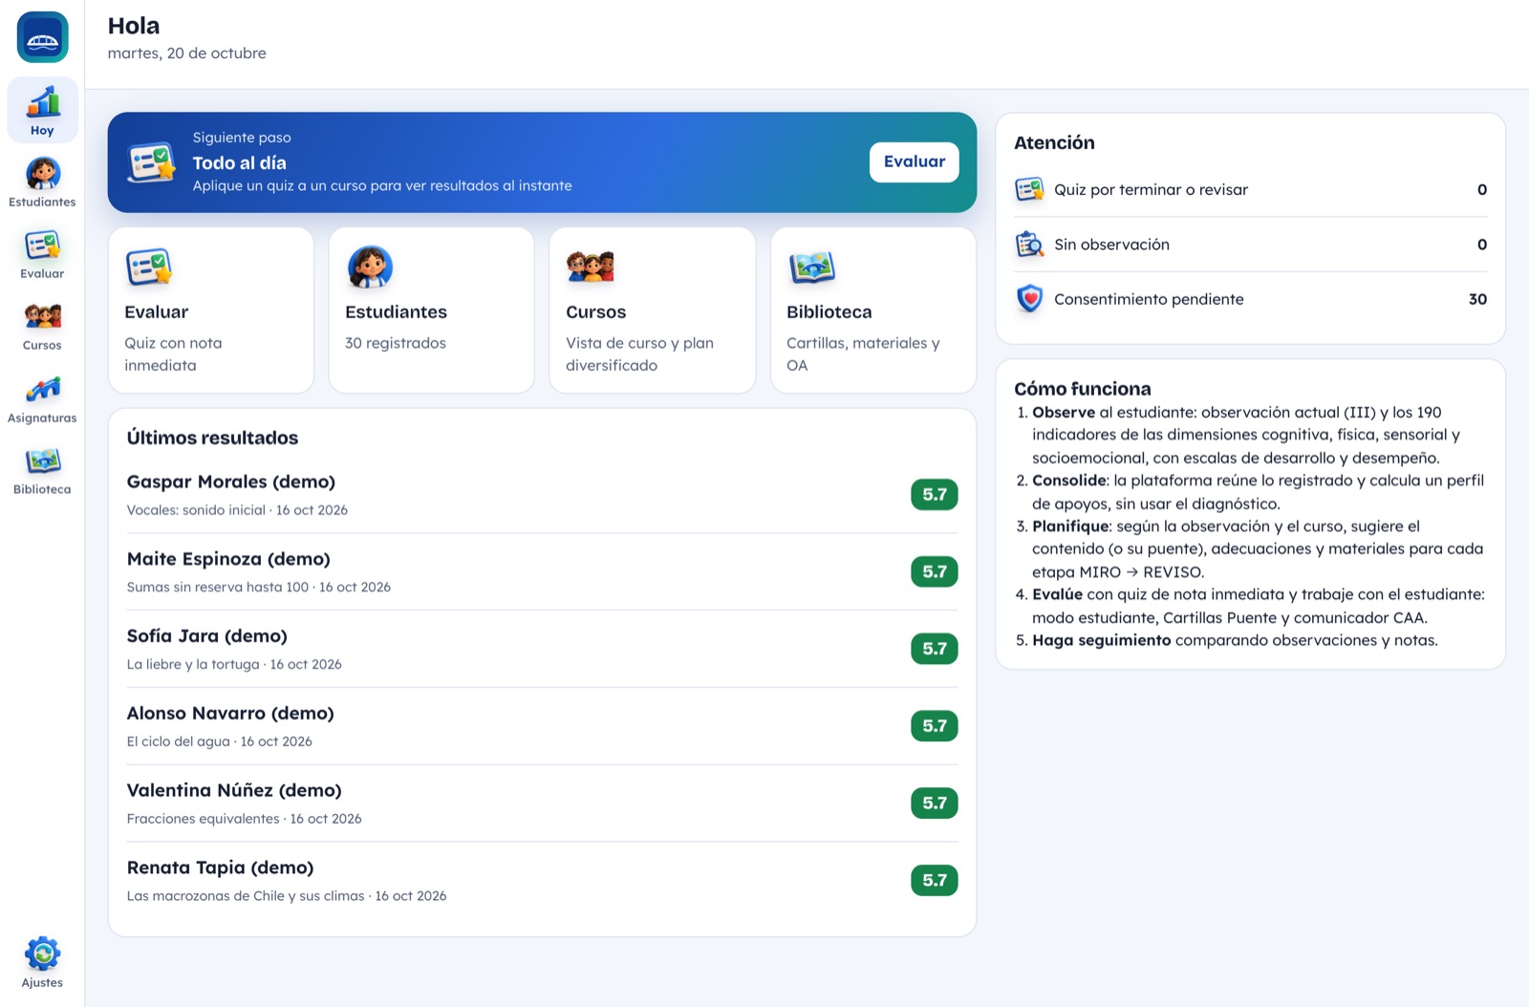This screenshot has width=1529, height=1007.
Task: Open the Biblioteca card Cartillas, materiales y OA
Action: coord(873,311)
